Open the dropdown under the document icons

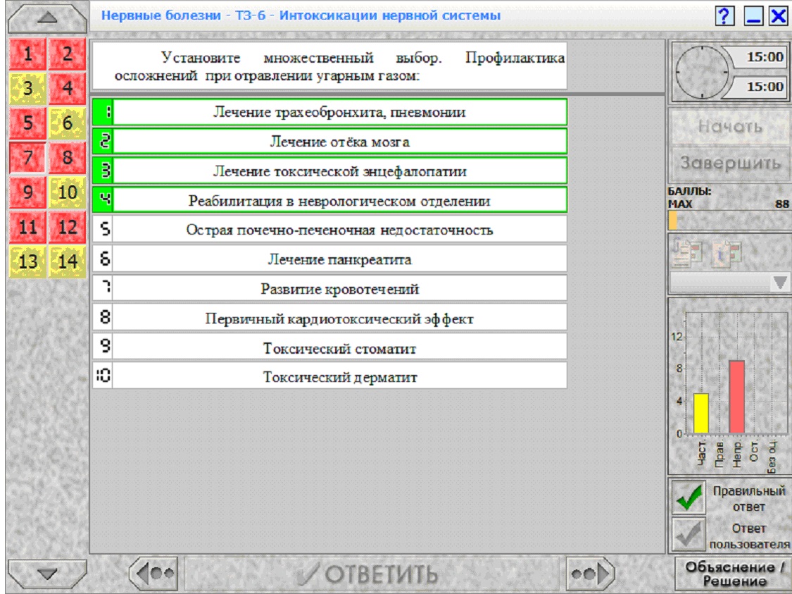pyautogui.click(x=729, y=282)
